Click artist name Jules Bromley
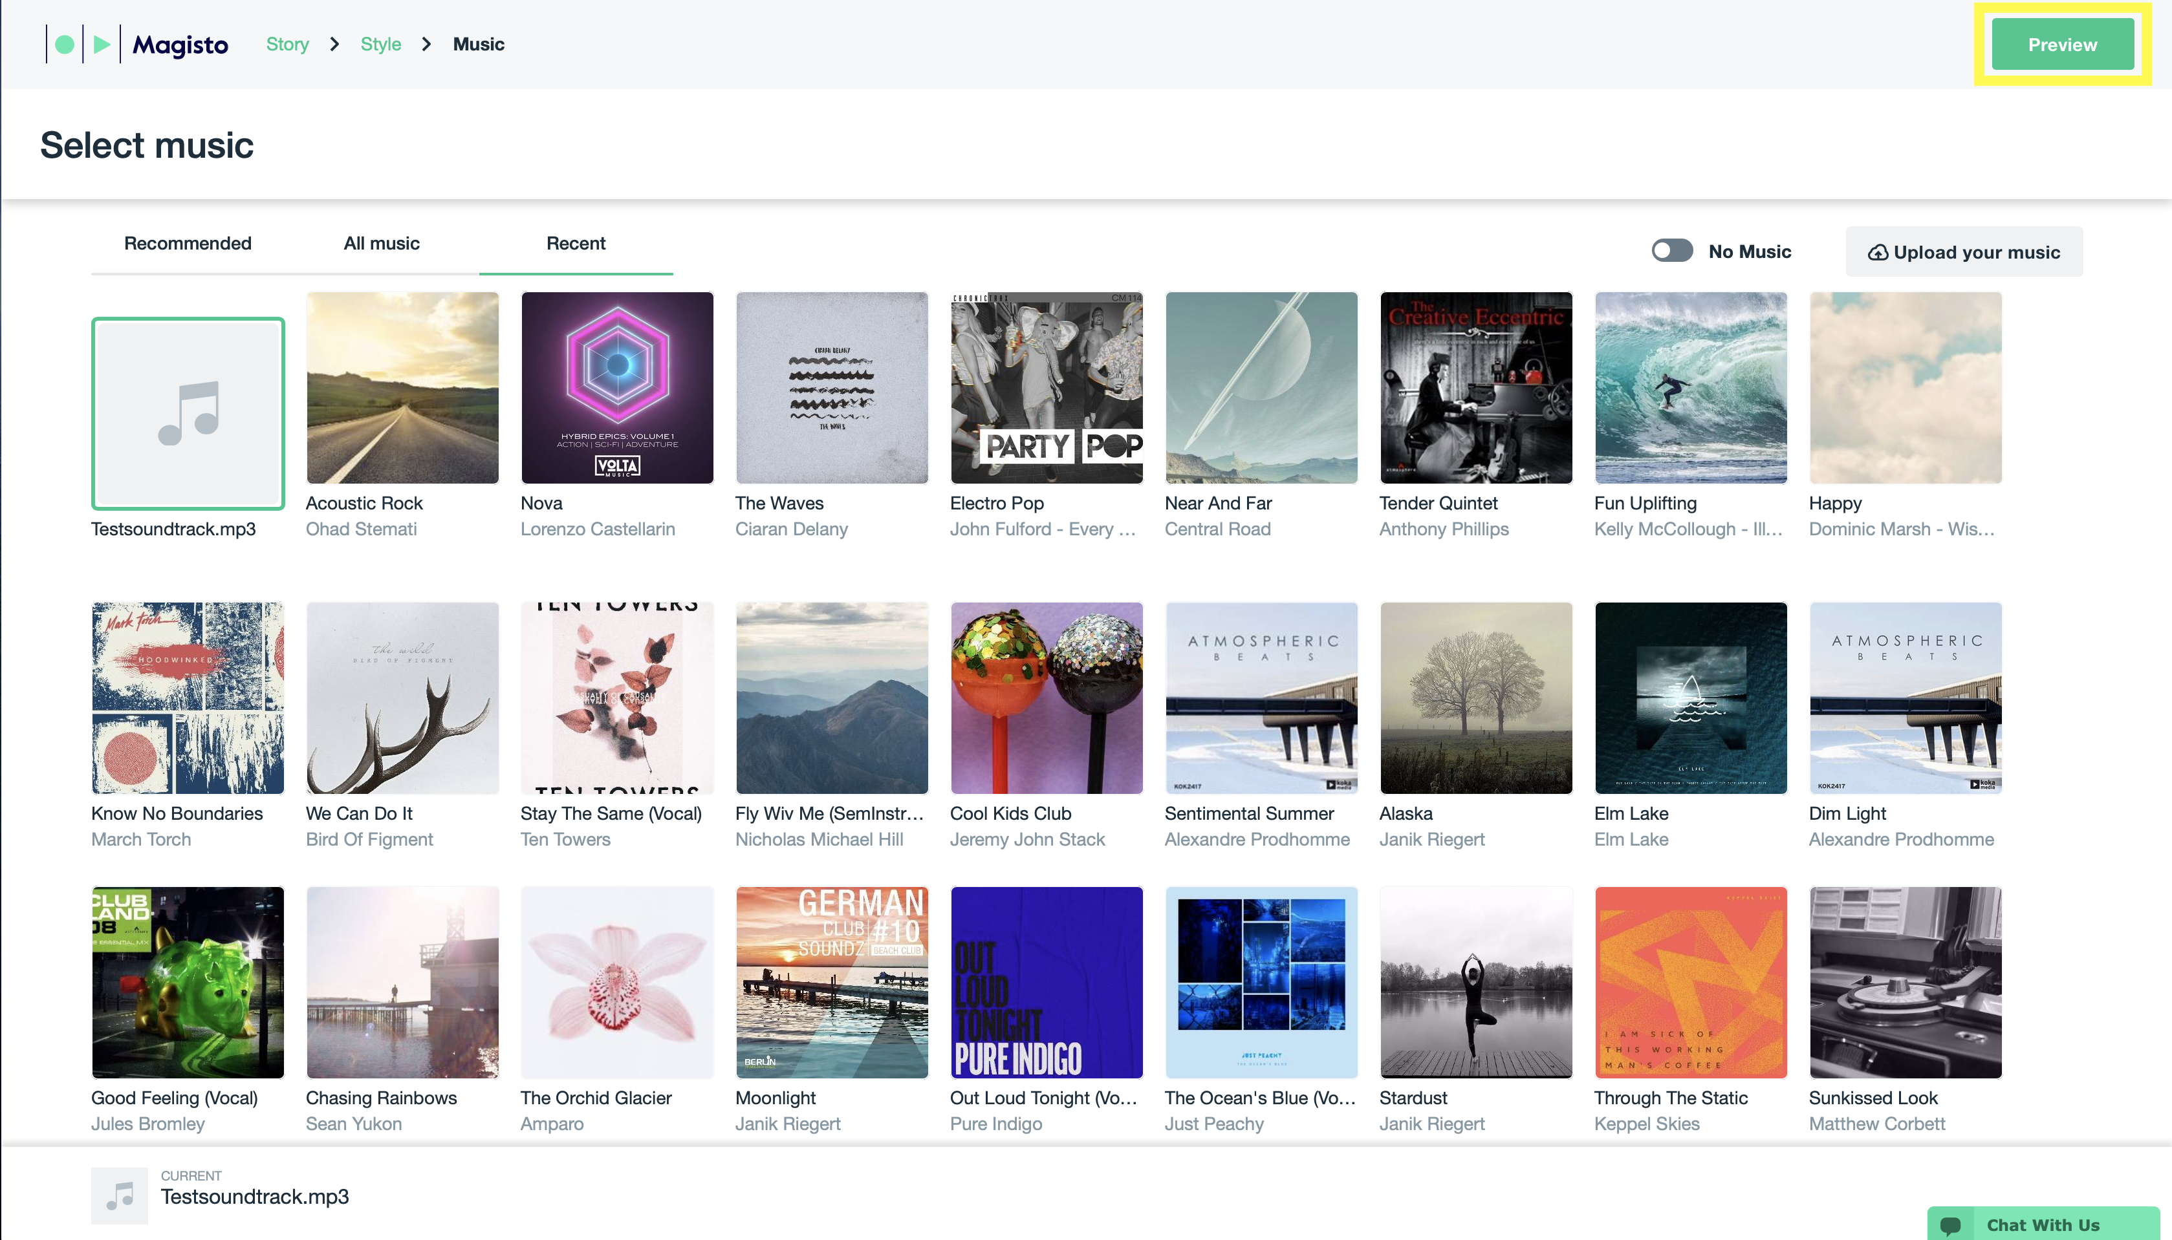2172x1240 pixels. tap(147, 1124)
